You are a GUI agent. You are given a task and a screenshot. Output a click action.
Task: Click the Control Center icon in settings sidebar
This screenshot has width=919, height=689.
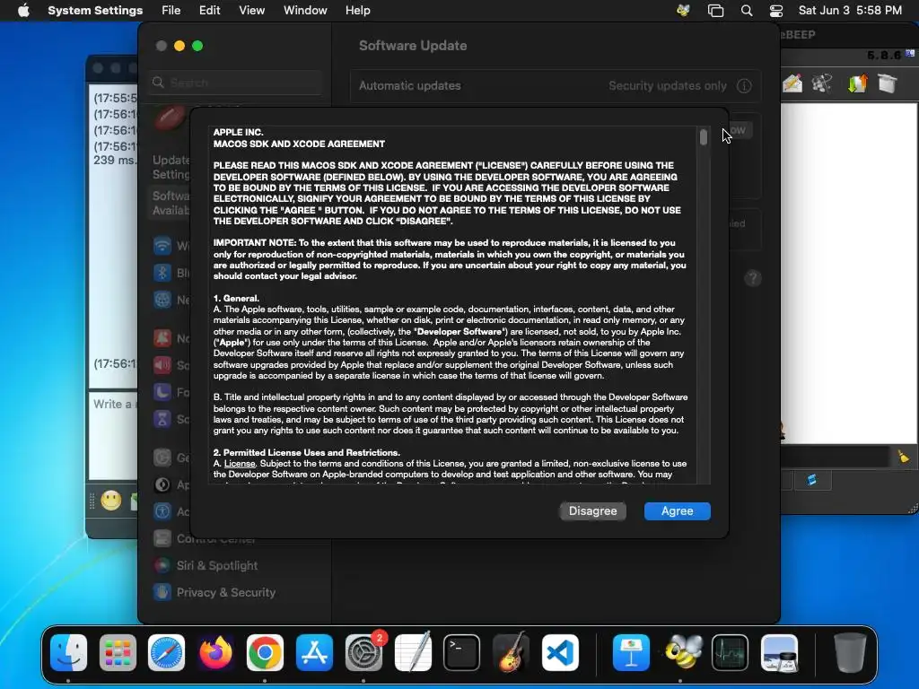coord(162,538)
